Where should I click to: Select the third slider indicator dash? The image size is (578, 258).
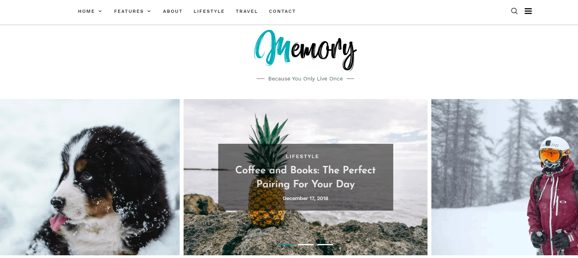[325, 244]
